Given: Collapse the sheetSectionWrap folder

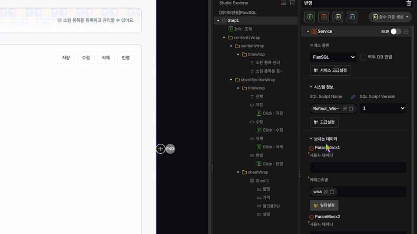Looking at the screenshot, I should tap(231, 80).
